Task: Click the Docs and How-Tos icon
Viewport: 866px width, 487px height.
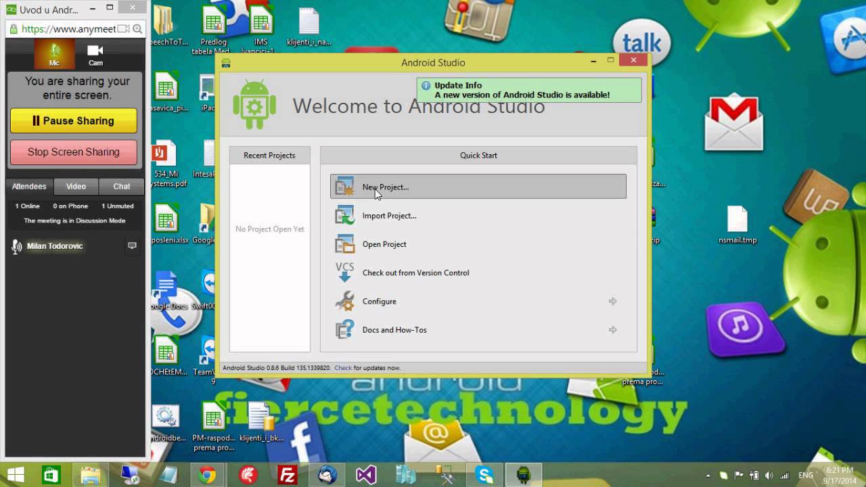Action: (345, 329)
